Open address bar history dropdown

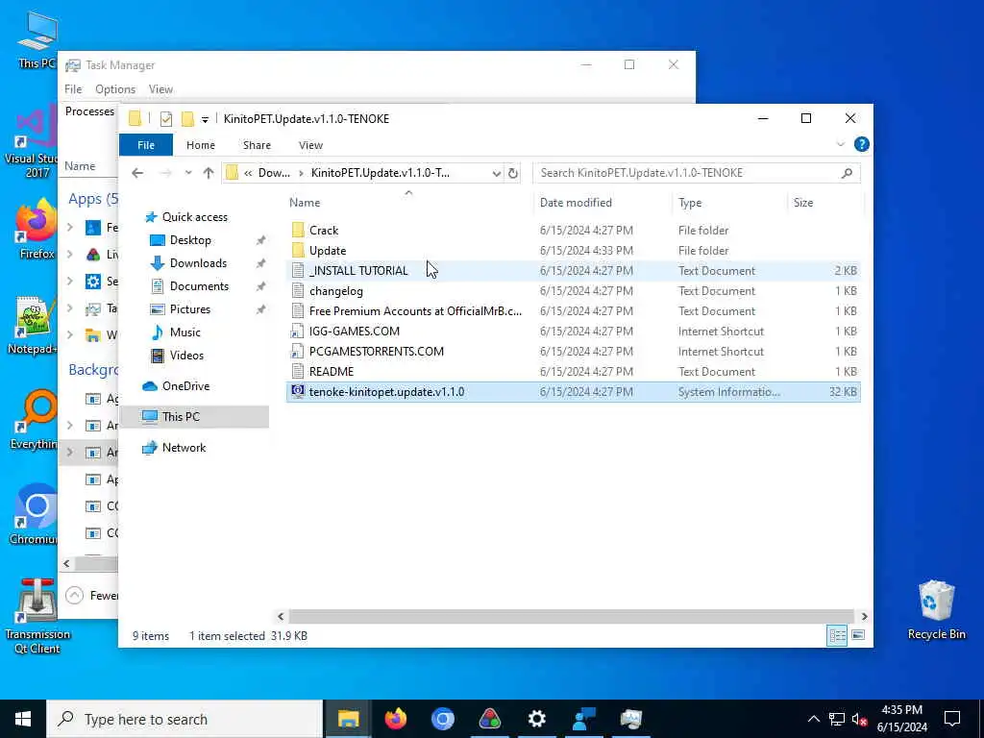tap(497, 173)
